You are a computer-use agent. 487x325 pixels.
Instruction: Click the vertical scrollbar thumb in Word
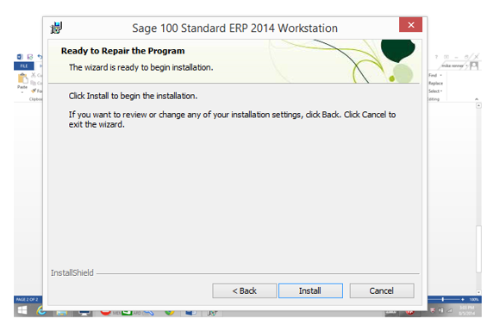tap(478, 249)
